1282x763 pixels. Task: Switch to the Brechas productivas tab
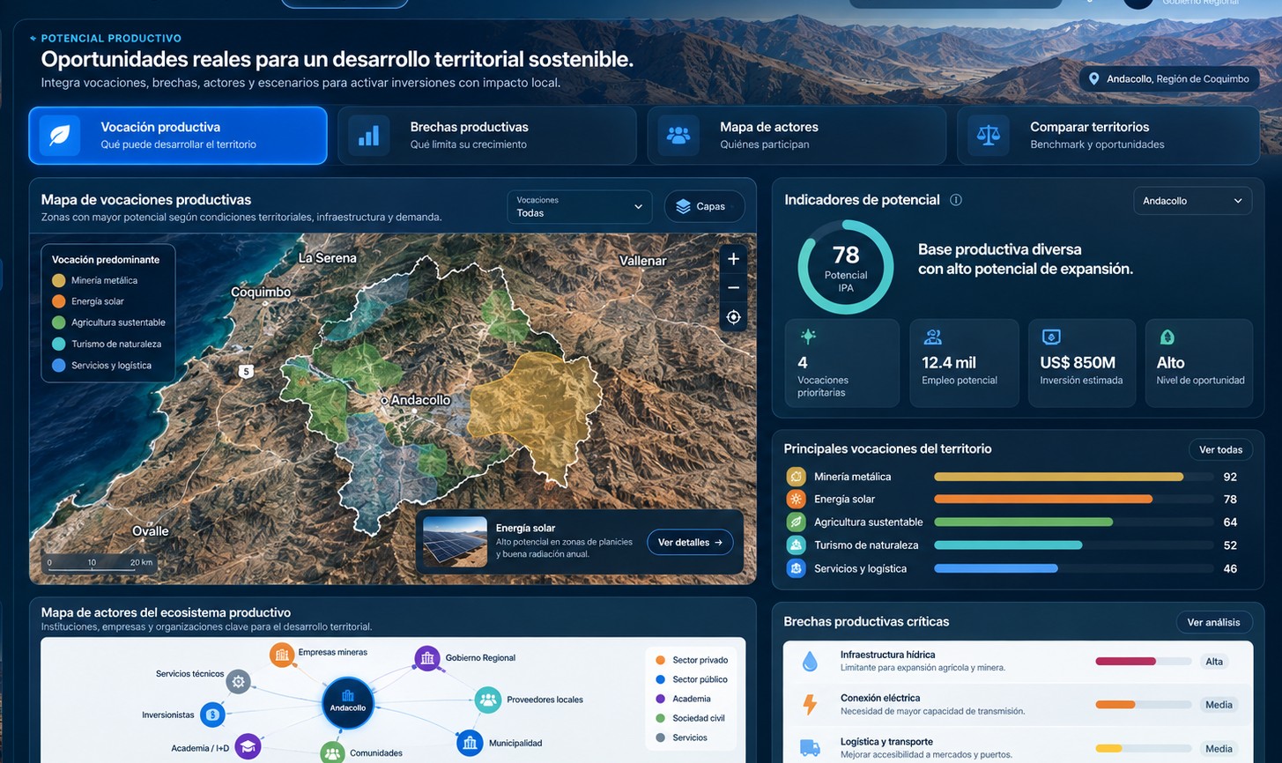click(487, 136)
